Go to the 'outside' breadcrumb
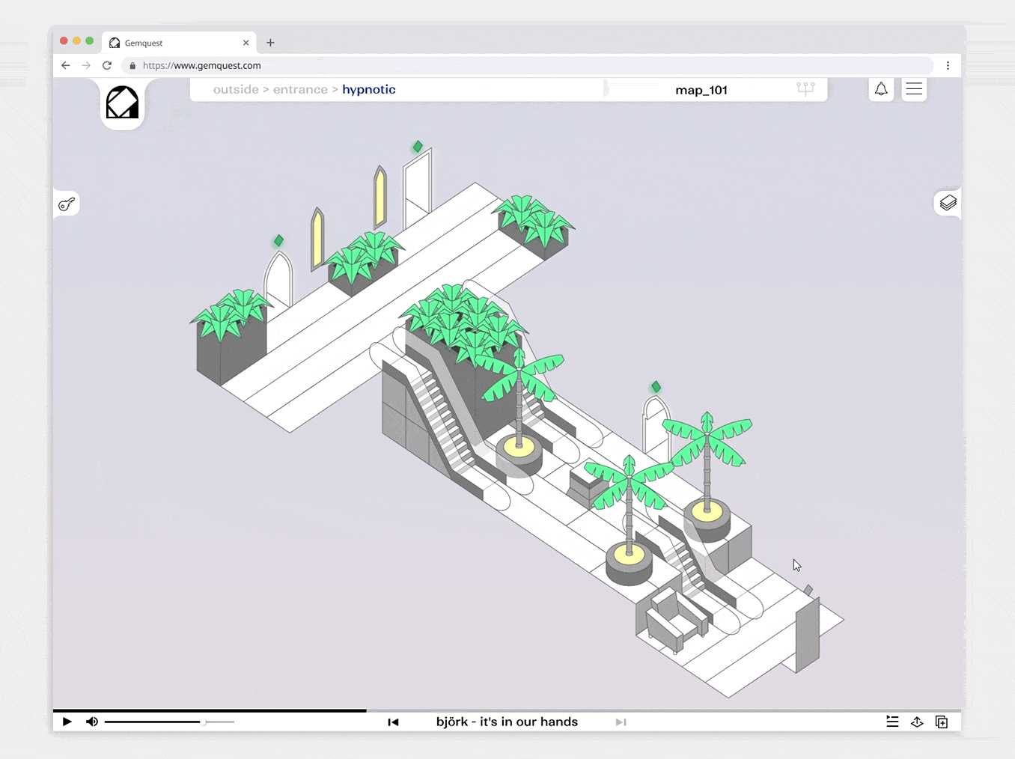Viewport: 1015px width, 759px height. (x=235, y=89)
